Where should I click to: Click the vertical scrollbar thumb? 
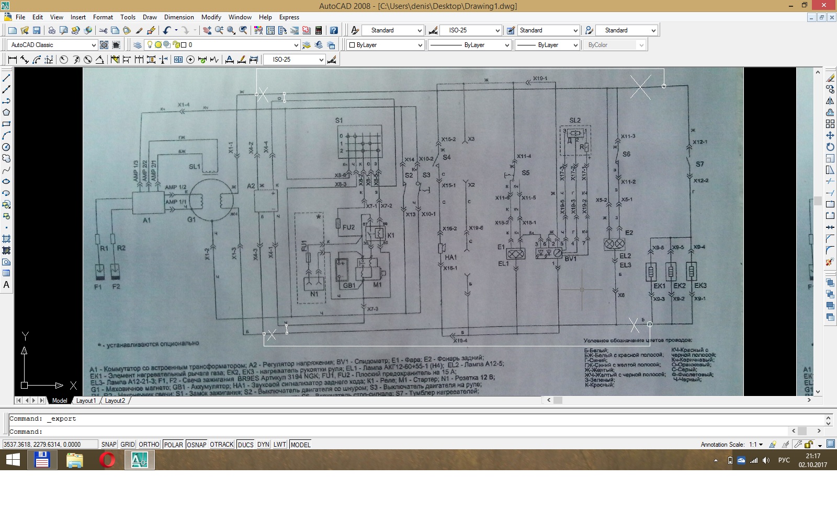pyautogui.click(x=818, y=201)
